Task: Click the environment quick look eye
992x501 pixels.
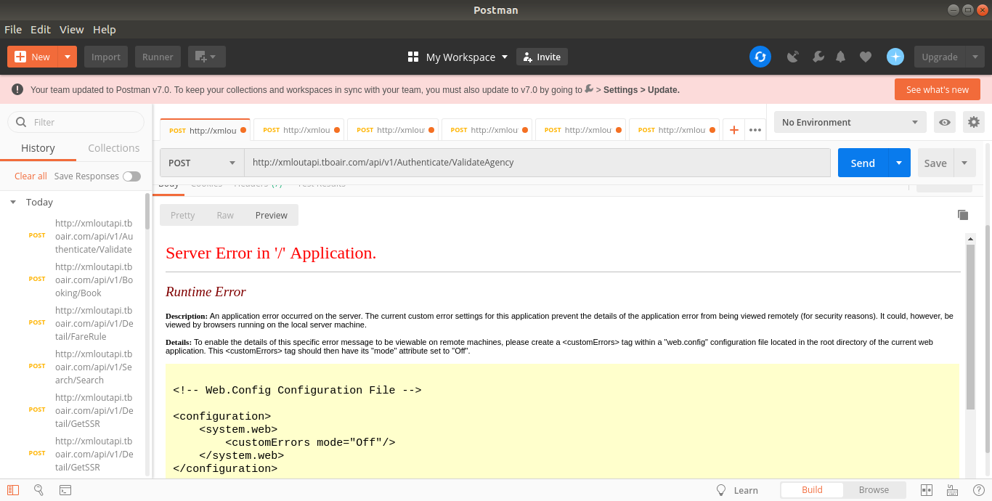Action: pos(944,122)
